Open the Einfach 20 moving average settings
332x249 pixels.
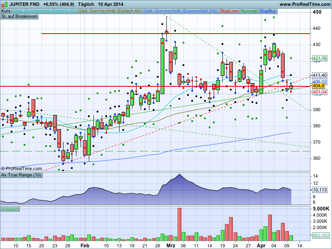coord(44,10)
